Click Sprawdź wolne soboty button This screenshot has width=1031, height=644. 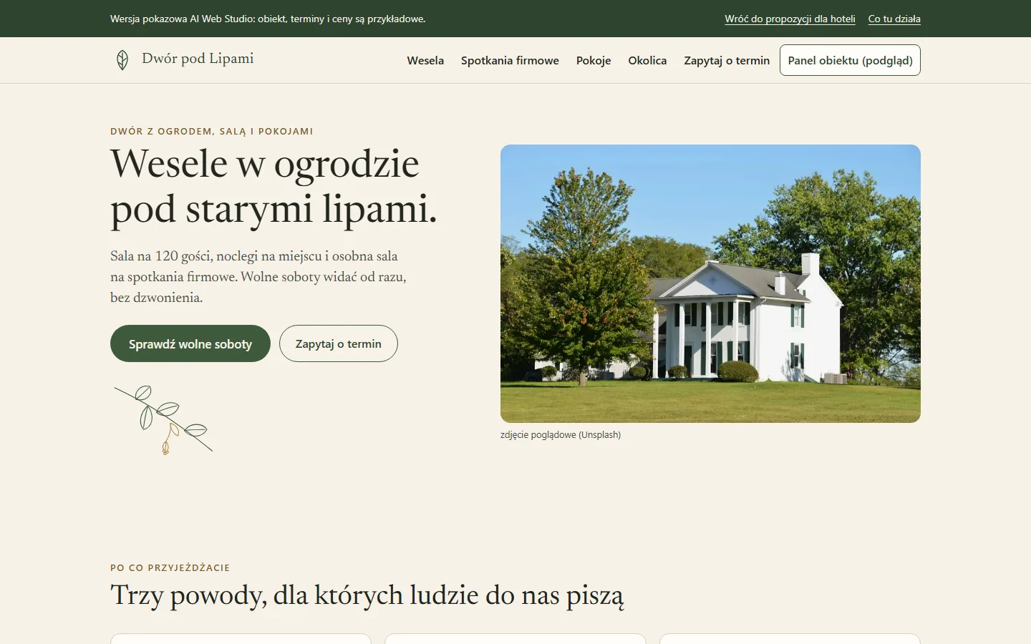point(190,343)
